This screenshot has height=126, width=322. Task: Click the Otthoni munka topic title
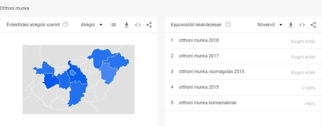(15, 8)
